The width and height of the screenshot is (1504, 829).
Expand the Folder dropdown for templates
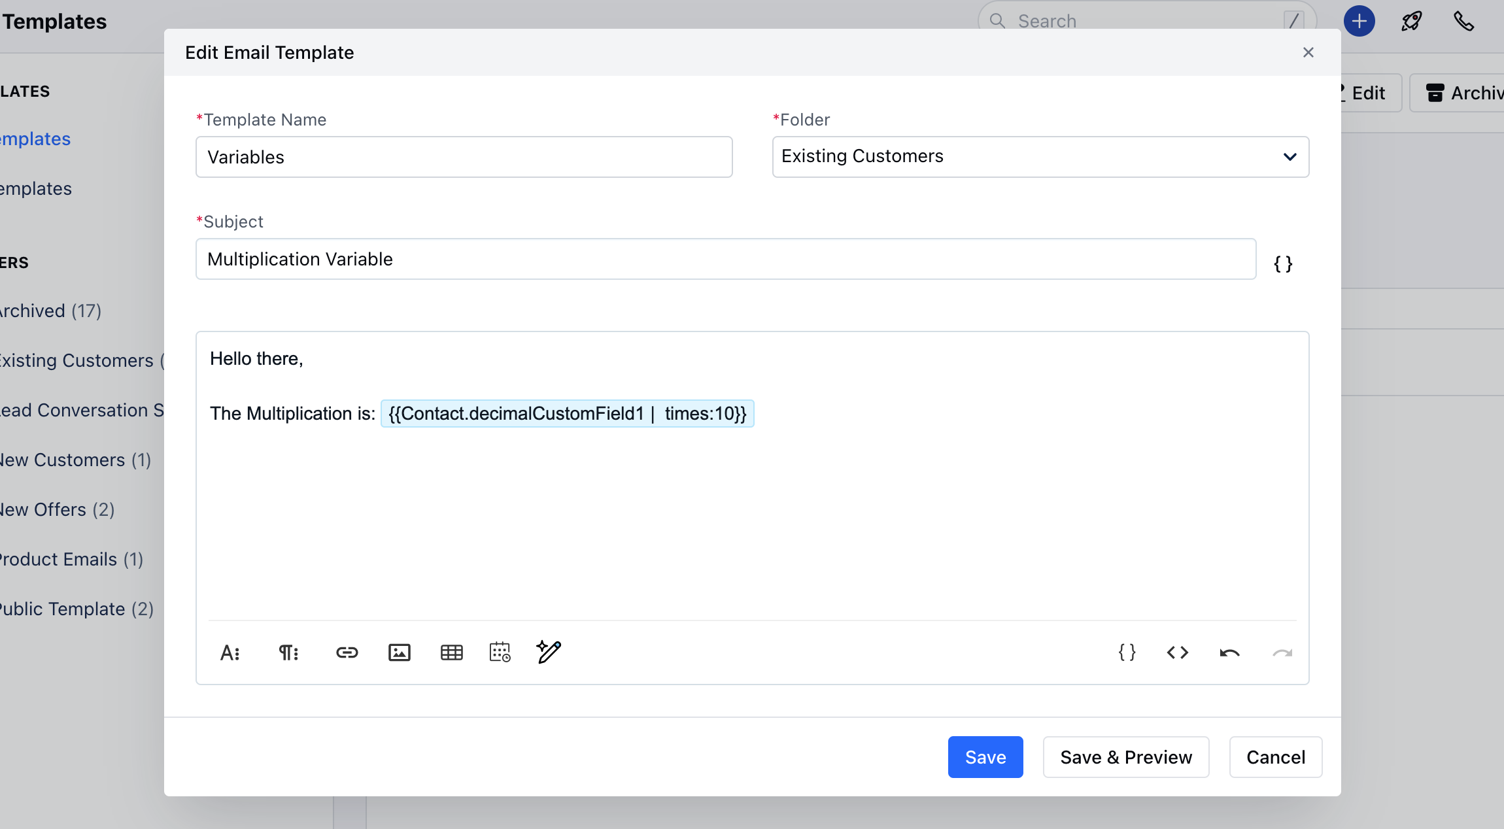click(x=1290, y=156)
